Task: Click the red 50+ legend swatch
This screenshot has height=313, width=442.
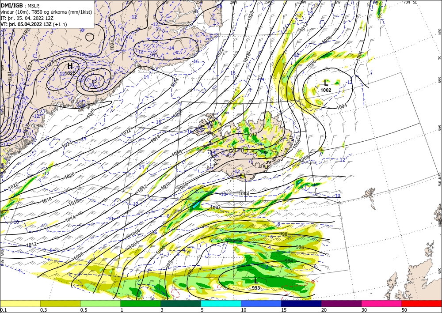Action: (x=422, y=303)
